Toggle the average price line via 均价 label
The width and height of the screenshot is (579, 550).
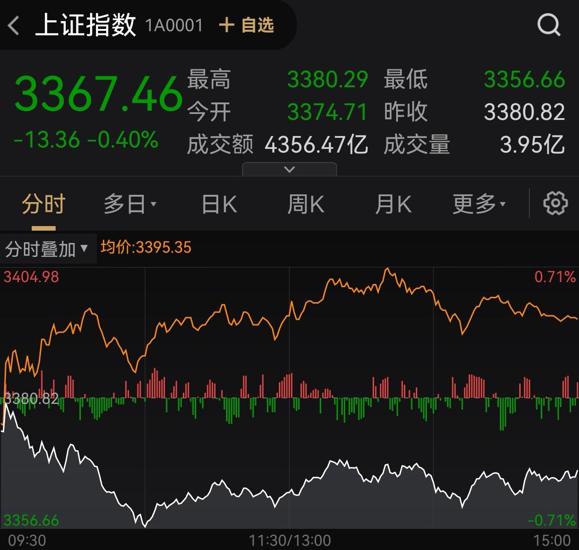tap(145, 247)
